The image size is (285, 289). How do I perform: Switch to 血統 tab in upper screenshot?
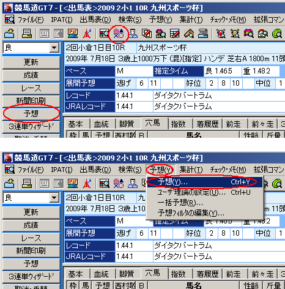click(103, 124)
